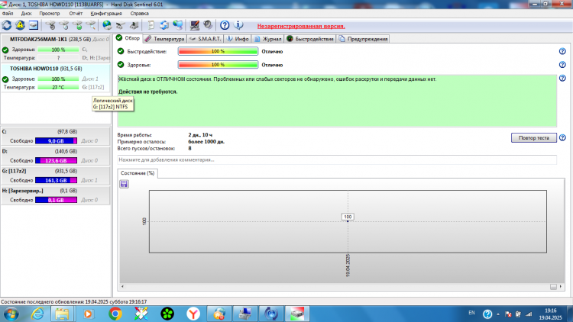
Task: Open Yandex browser from the taskbar
Action: click(193, 314)
